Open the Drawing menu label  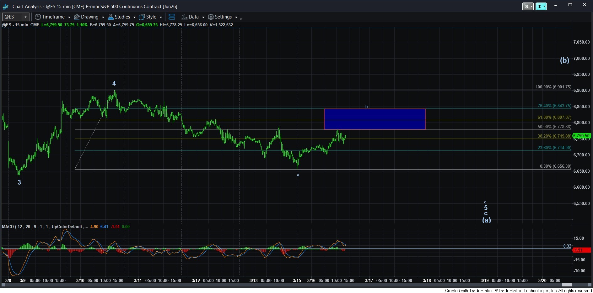coord(89,17)
